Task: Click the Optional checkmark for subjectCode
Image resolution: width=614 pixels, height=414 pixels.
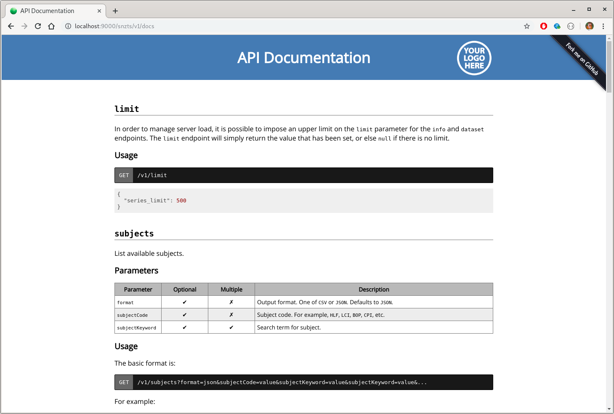Action: [x=185, y=315]
